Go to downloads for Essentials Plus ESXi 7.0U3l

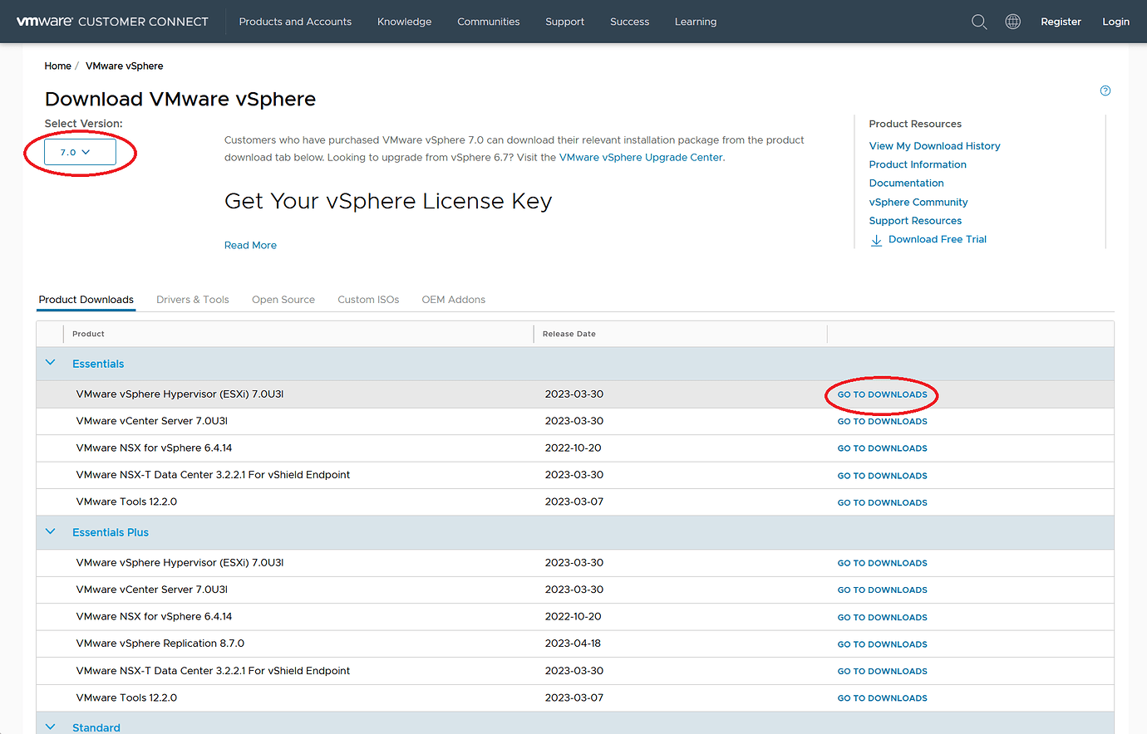pyautogui.click(x=882, y=563)
